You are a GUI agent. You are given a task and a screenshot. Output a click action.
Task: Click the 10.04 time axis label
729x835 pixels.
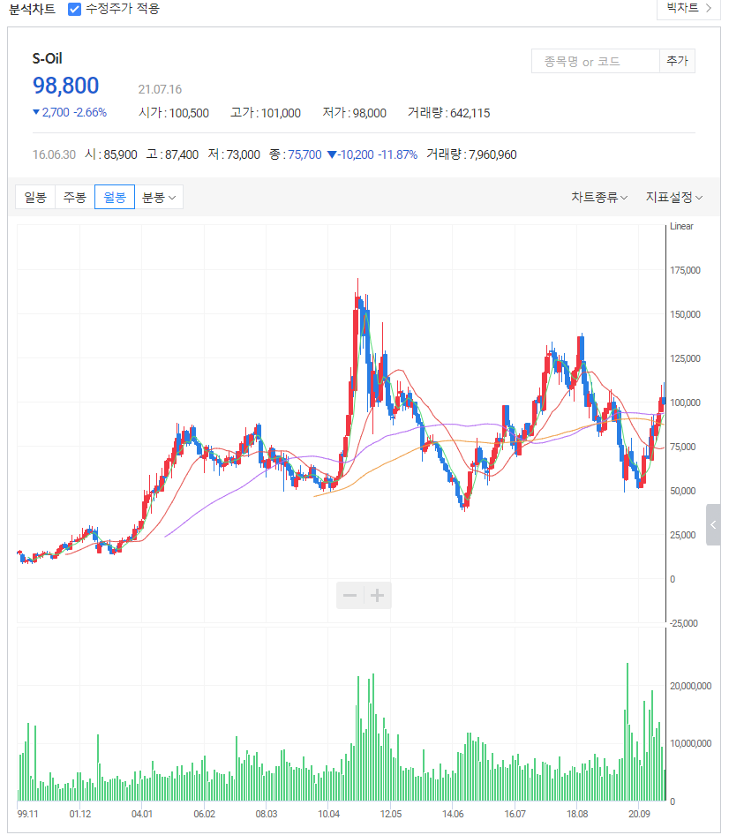[328, 814]
